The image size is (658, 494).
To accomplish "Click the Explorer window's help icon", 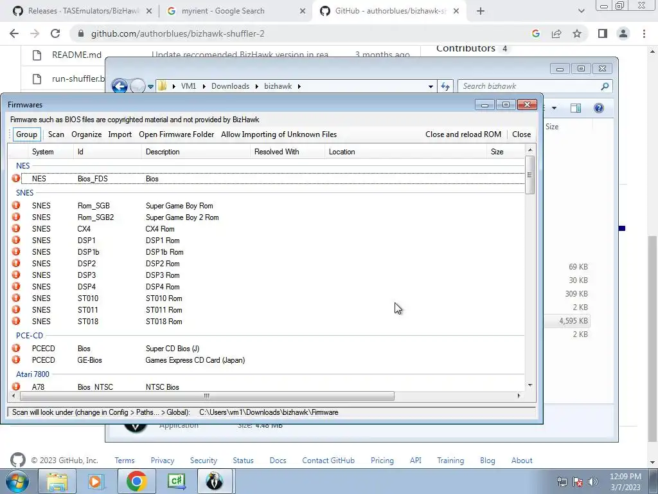I will [599, 108].
